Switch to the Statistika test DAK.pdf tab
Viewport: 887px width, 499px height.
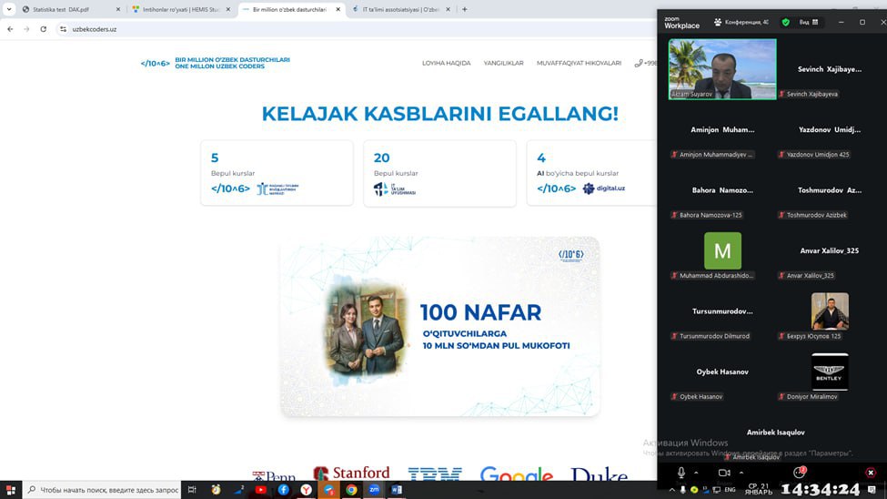coord(60,9)
